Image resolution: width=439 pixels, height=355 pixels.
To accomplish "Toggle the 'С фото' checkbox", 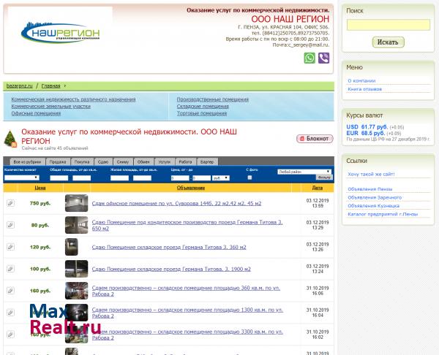I will pos(249,177).
